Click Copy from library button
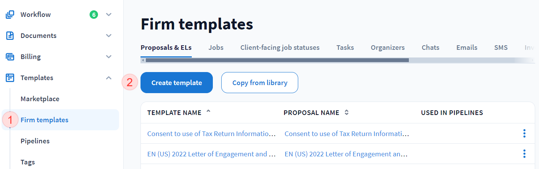This screenshot has width=539, height=169. pyautogui.click(x=260, y=82)
